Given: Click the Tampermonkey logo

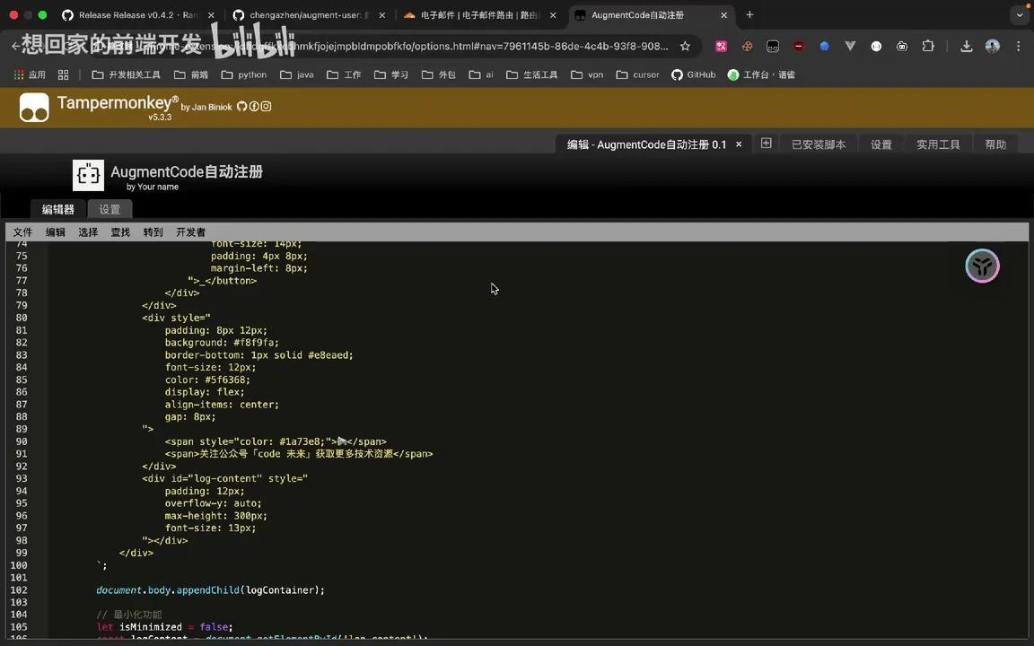Looking at the screenshot, I should (x=34, y=108).
